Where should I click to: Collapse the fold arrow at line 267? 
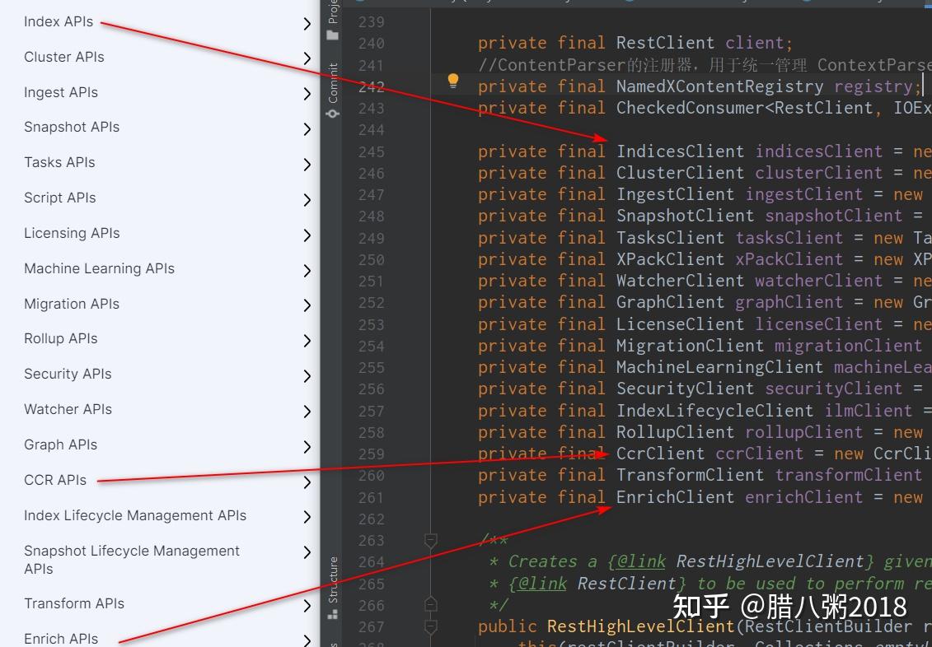430,626
